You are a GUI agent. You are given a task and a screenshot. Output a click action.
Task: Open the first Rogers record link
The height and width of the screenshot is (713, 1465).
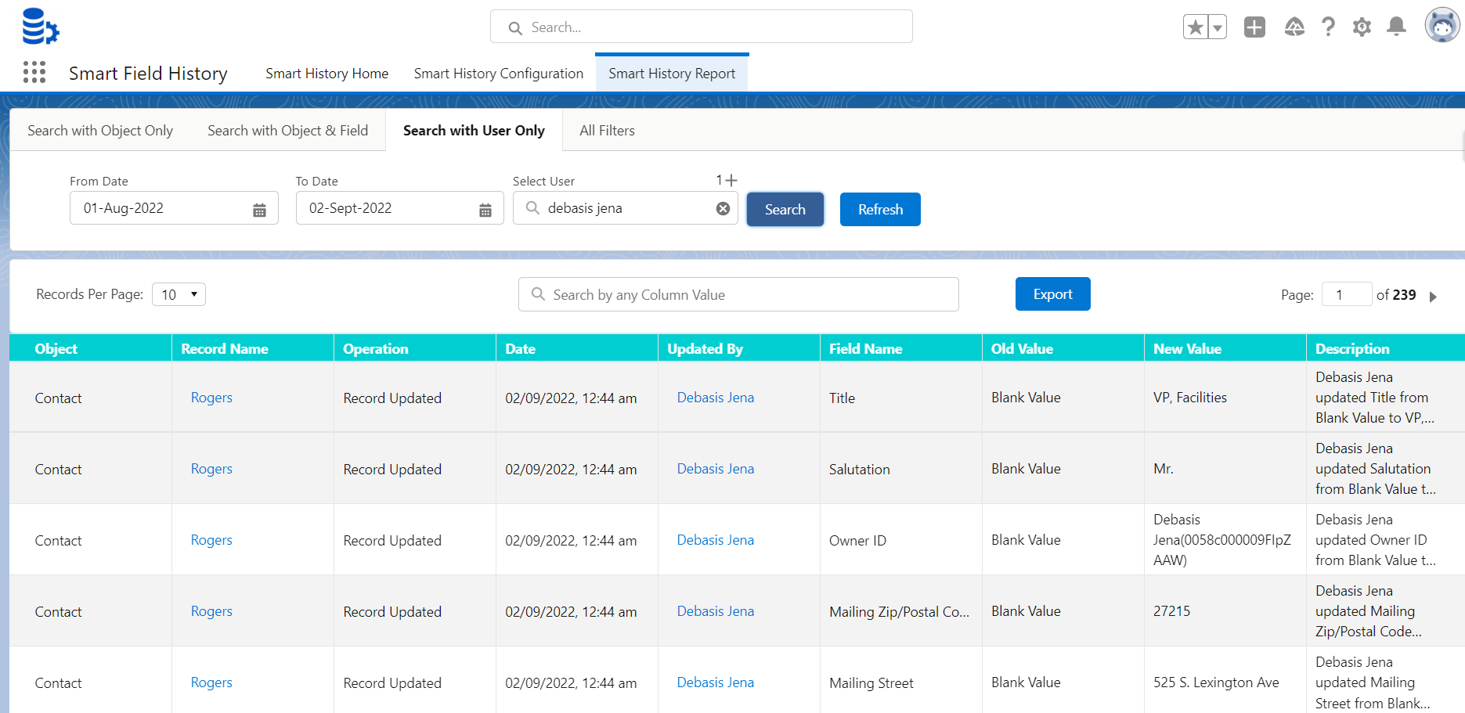tap(211, 398)
